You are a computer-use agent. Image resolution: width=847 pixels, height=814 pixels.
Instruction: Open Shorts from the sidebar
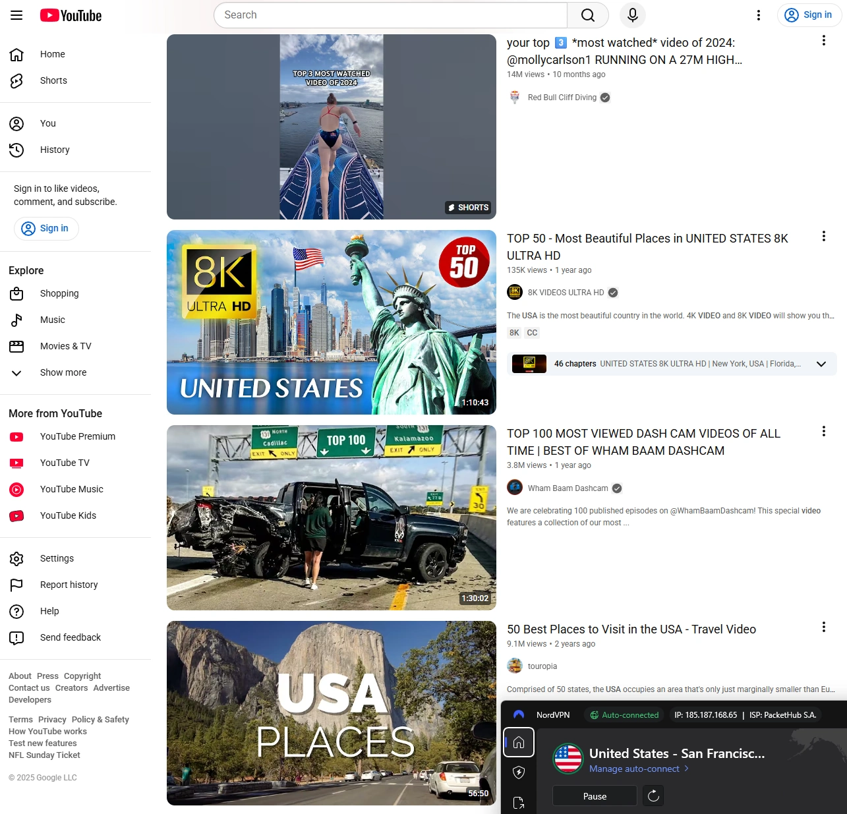[75, 80]
